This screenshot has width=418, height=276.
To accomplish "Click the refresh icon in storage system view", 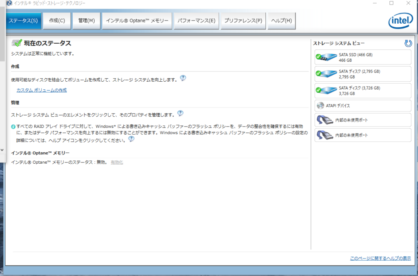I will pos(408,43).
